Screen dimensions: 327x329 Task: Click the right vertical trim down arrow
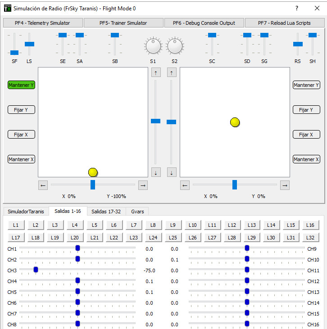point(172,172)
